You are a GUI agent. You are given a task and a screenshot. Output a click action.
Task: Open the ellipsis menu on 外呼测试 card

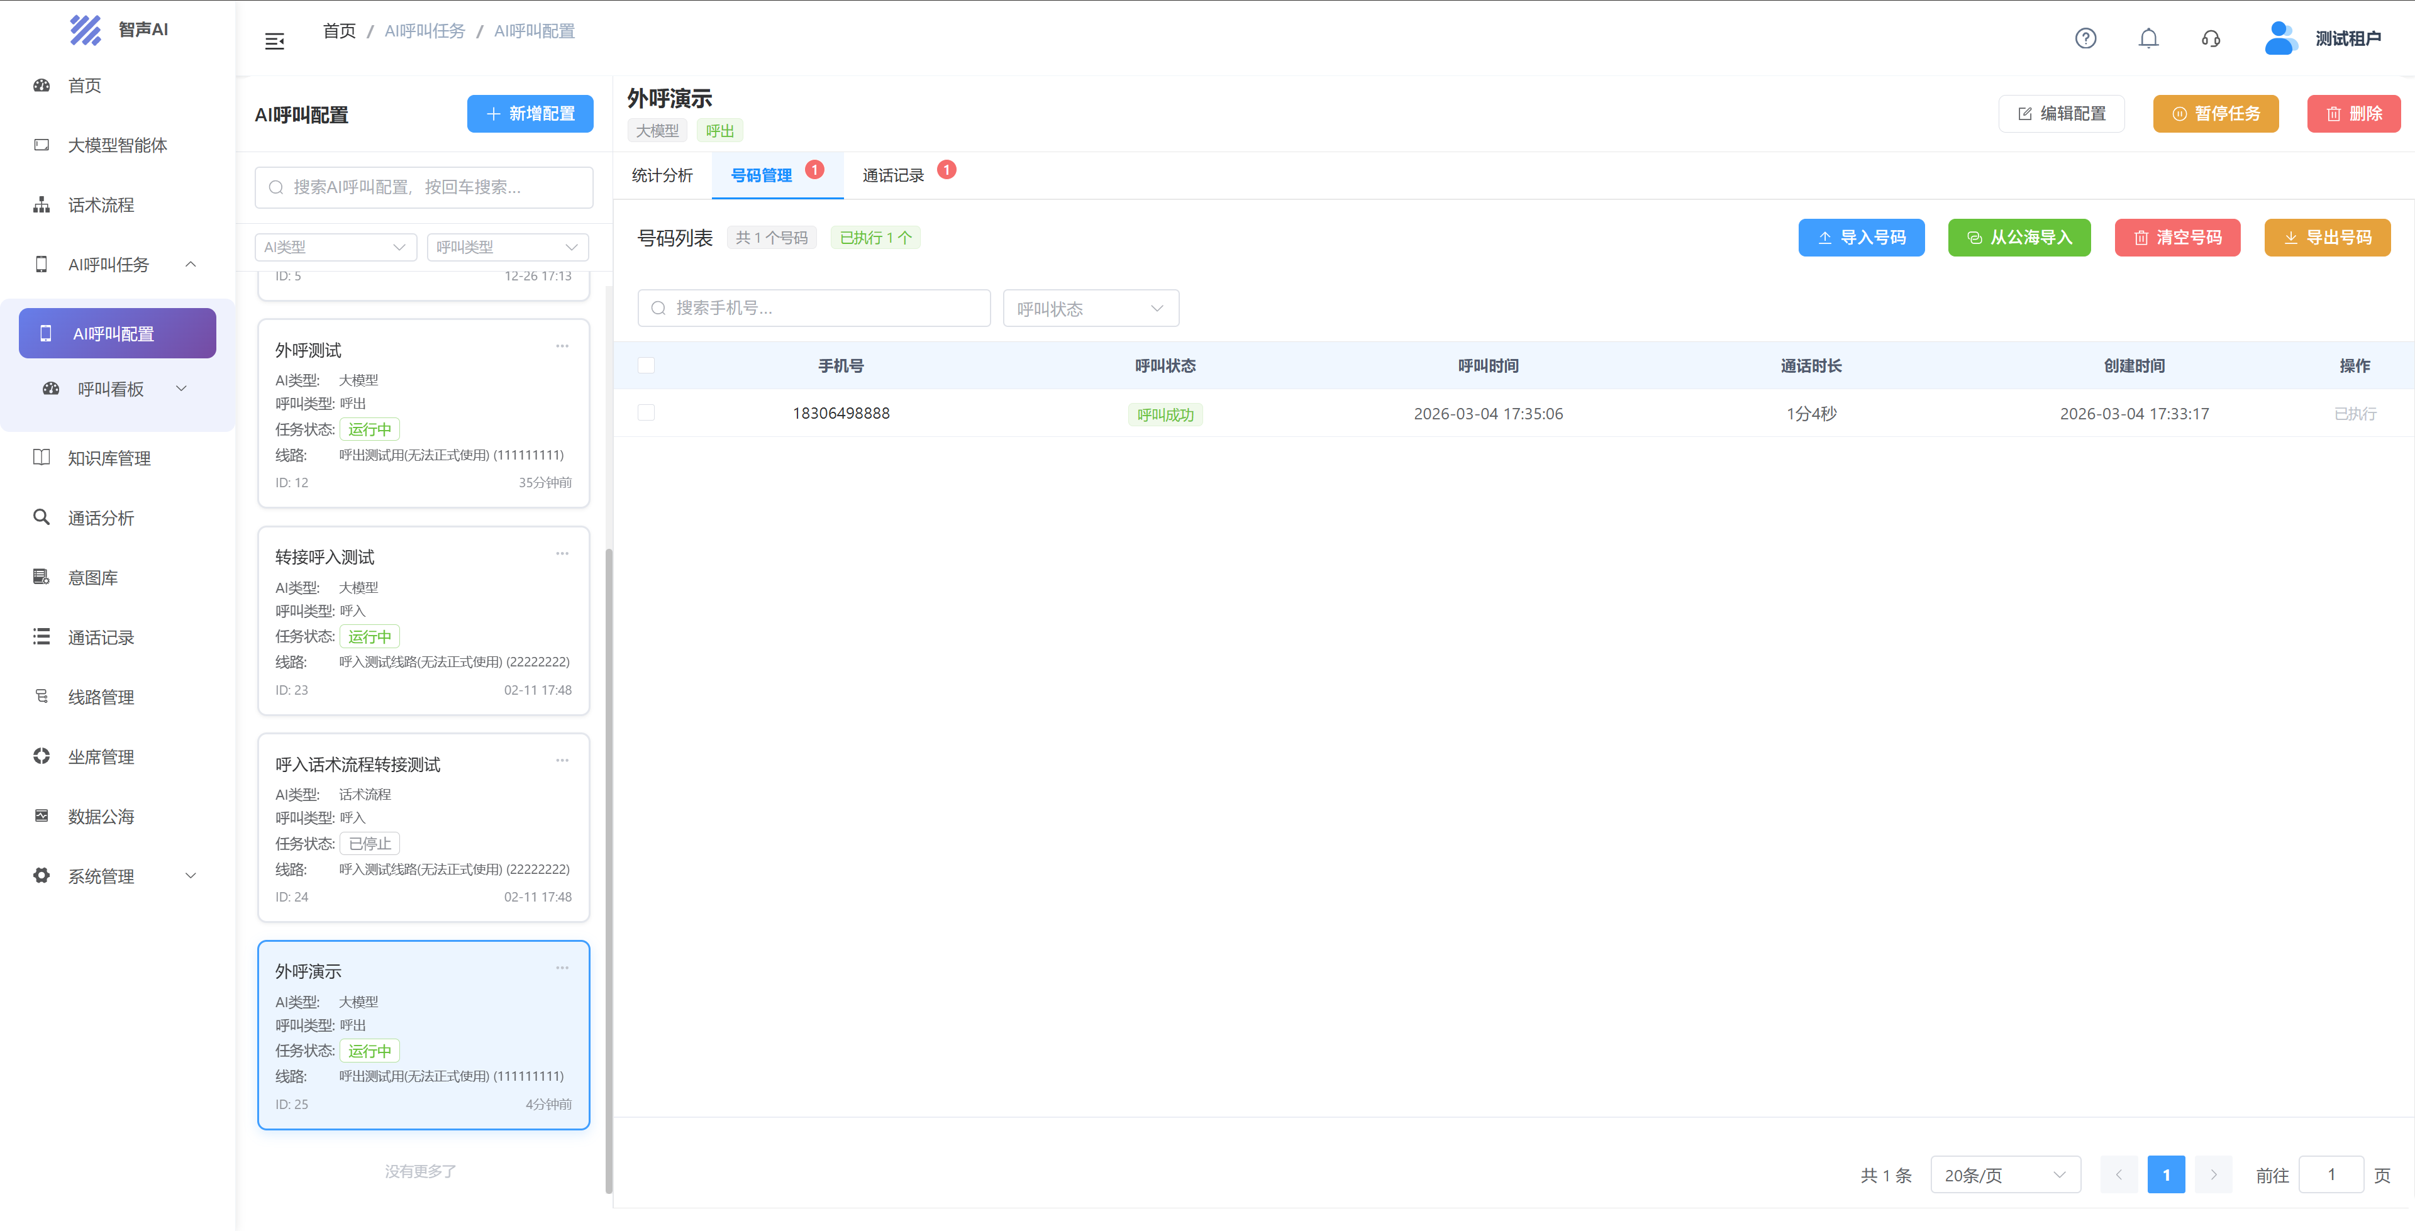[562, 346]
